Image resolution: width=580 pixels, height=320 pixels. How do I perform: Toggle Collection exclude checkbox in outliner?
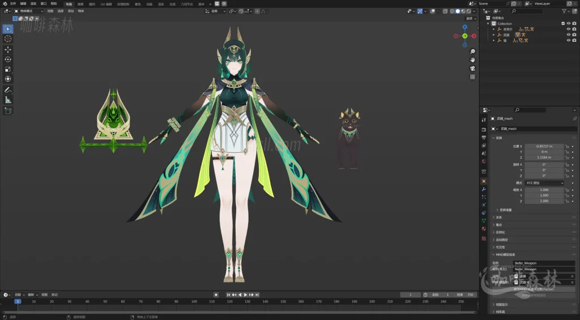click(563, 24)
